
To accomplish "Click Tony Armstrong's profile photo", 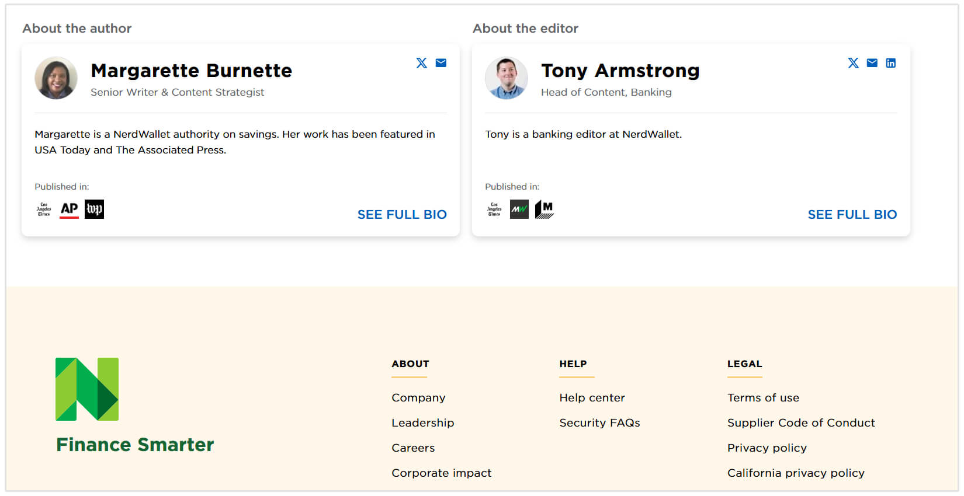I will [507, 78].
